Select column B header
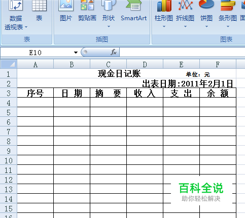This screenshot has height=218, width=245. [x=72, y=64]
